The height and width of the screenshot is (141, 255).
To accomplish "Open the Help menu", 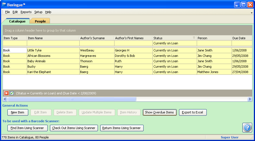I will click(x=48, y=12).
